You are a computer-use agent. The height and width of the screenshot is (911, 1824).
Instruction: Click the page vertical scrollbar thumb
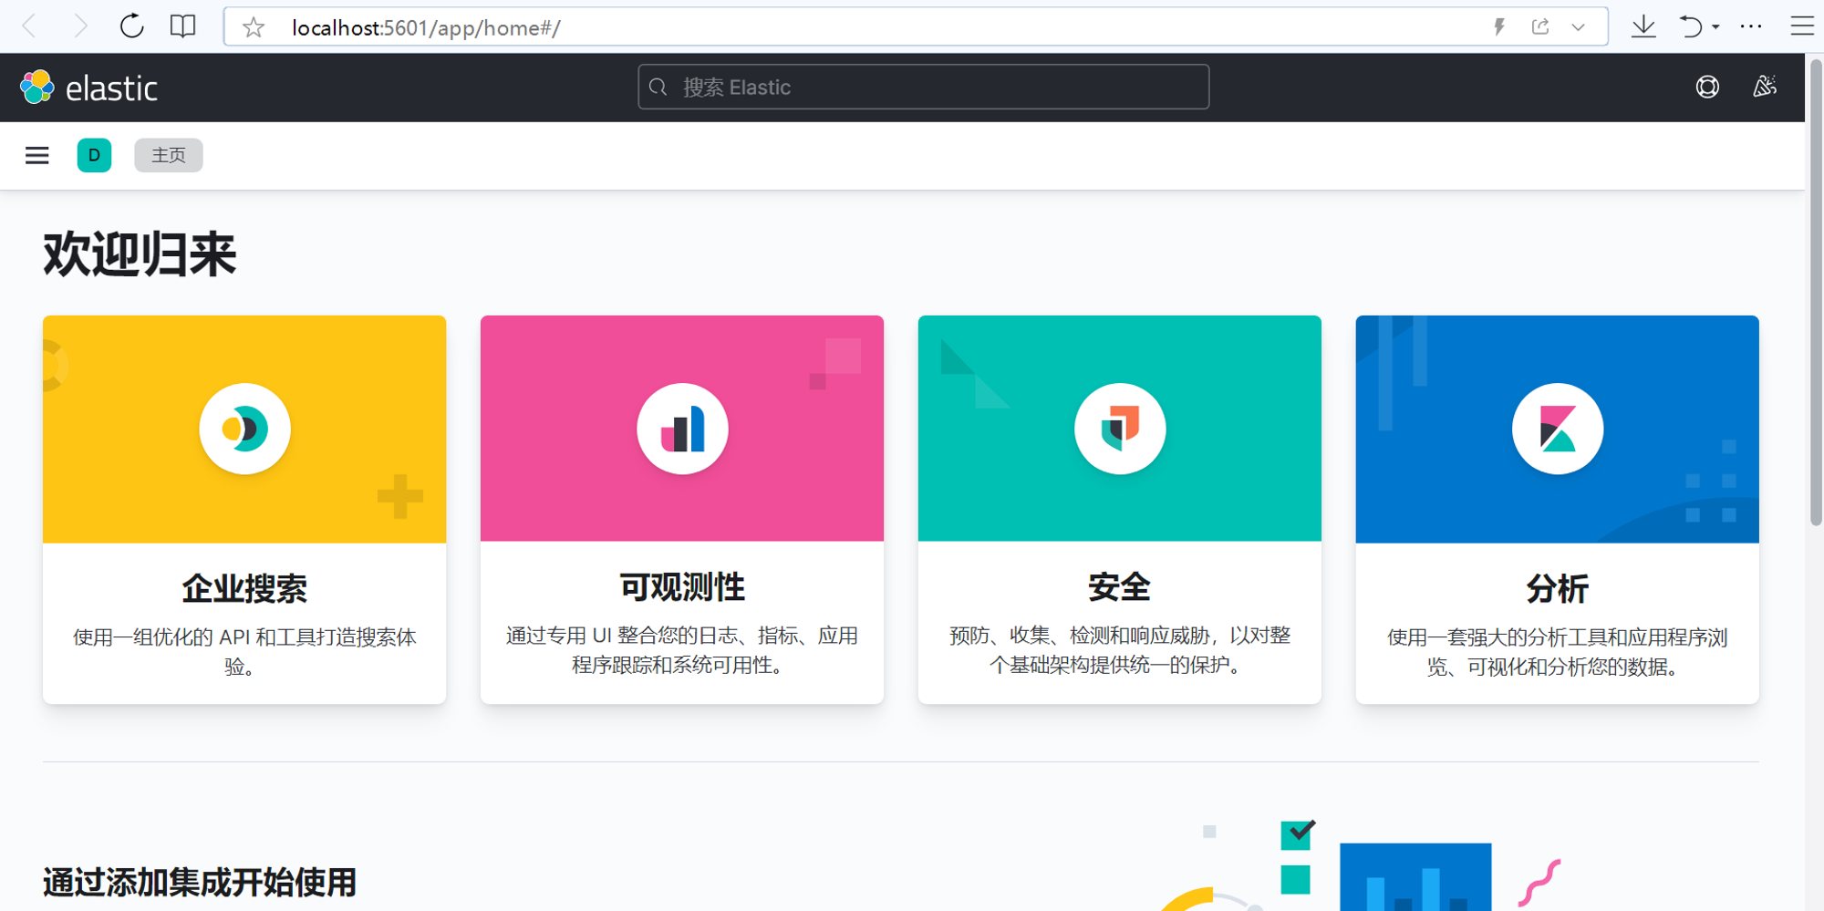1816,292
